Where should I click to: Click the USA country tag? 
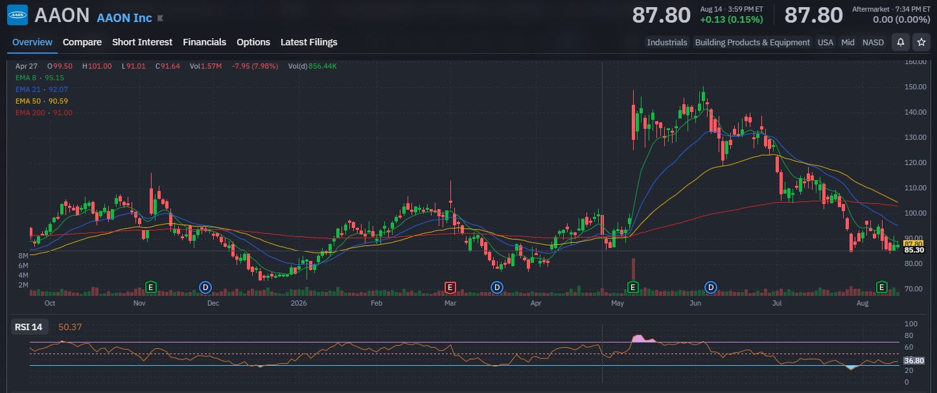click(826, 42)
